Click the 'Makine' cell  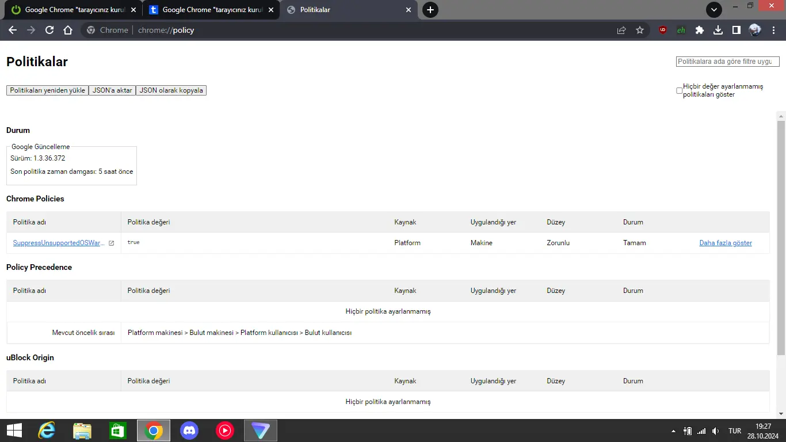[482, 243]
